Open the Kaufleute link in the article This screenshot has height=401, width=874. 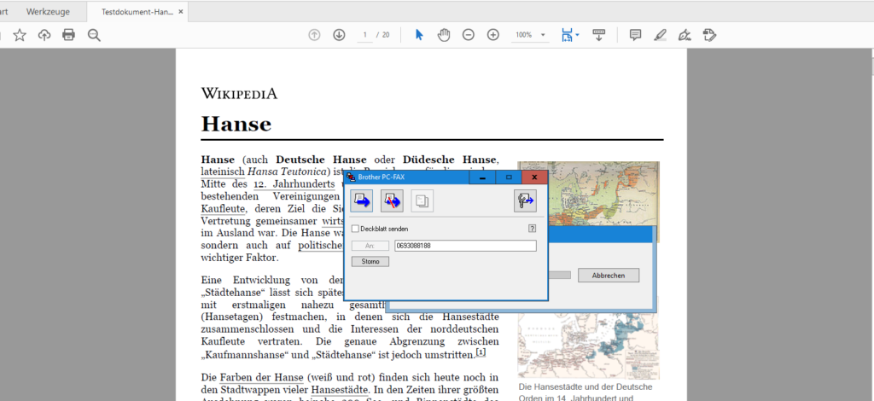(x=223, y=209)
